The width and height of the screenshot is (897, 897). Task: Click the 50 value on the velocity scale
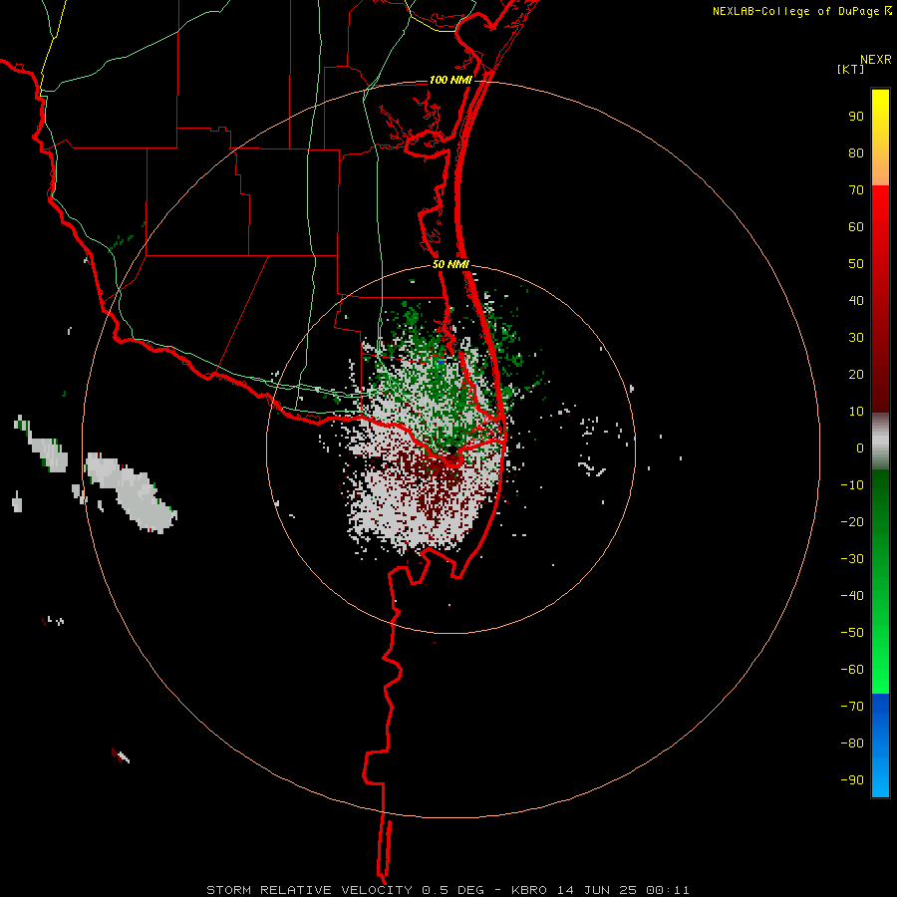[856, 264]
